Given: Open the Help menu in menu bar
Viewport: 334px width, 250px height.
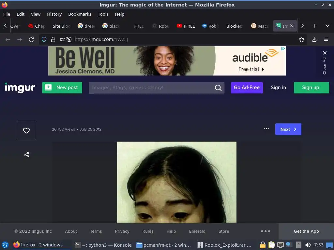Looking at the screenshot, I should (119, 14).
